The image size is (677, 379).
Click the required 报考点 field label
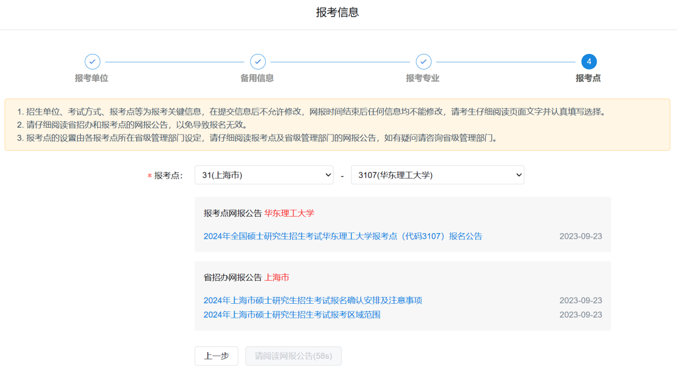click(x=168, y=175)
